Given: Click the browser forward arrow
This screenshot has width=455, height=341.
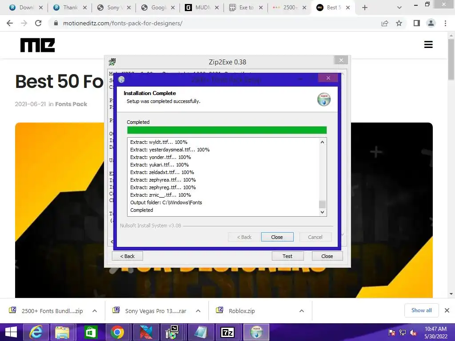Looking at the screenshot, I should pos(24,23).
